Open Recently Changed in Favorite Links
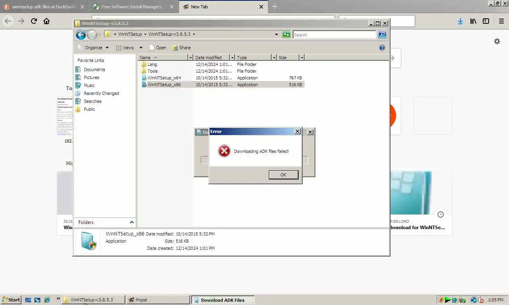509x305 pixels. 97,93
